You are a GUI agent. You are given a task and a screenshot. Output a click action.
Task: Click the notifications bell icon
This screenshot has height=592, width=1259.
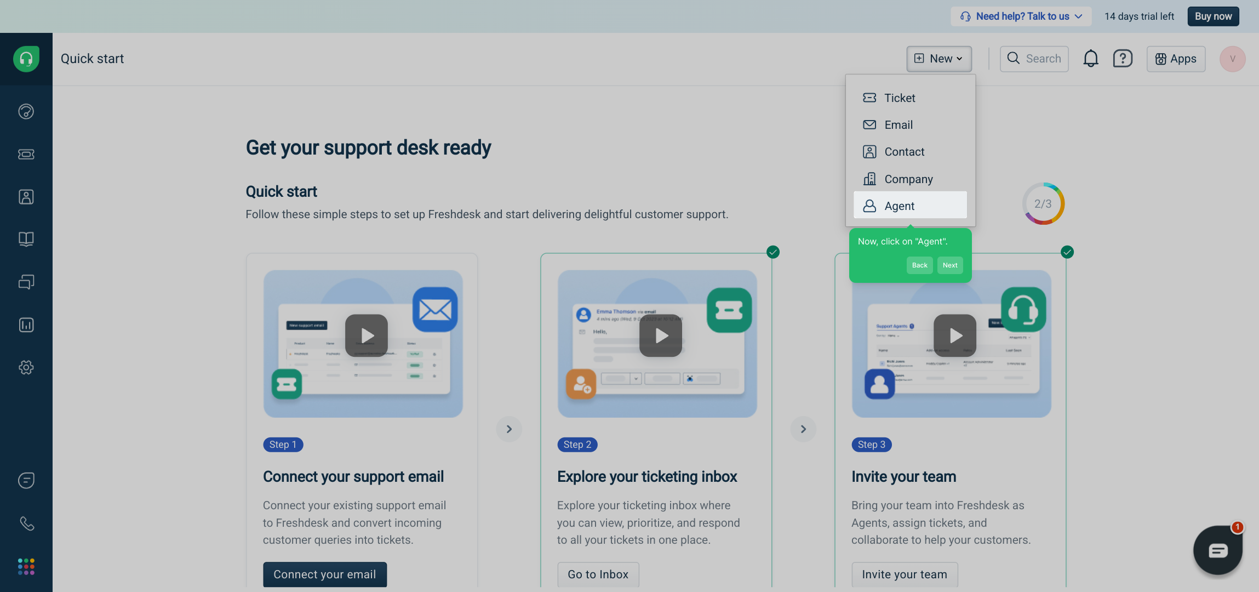coord(1090,59)
